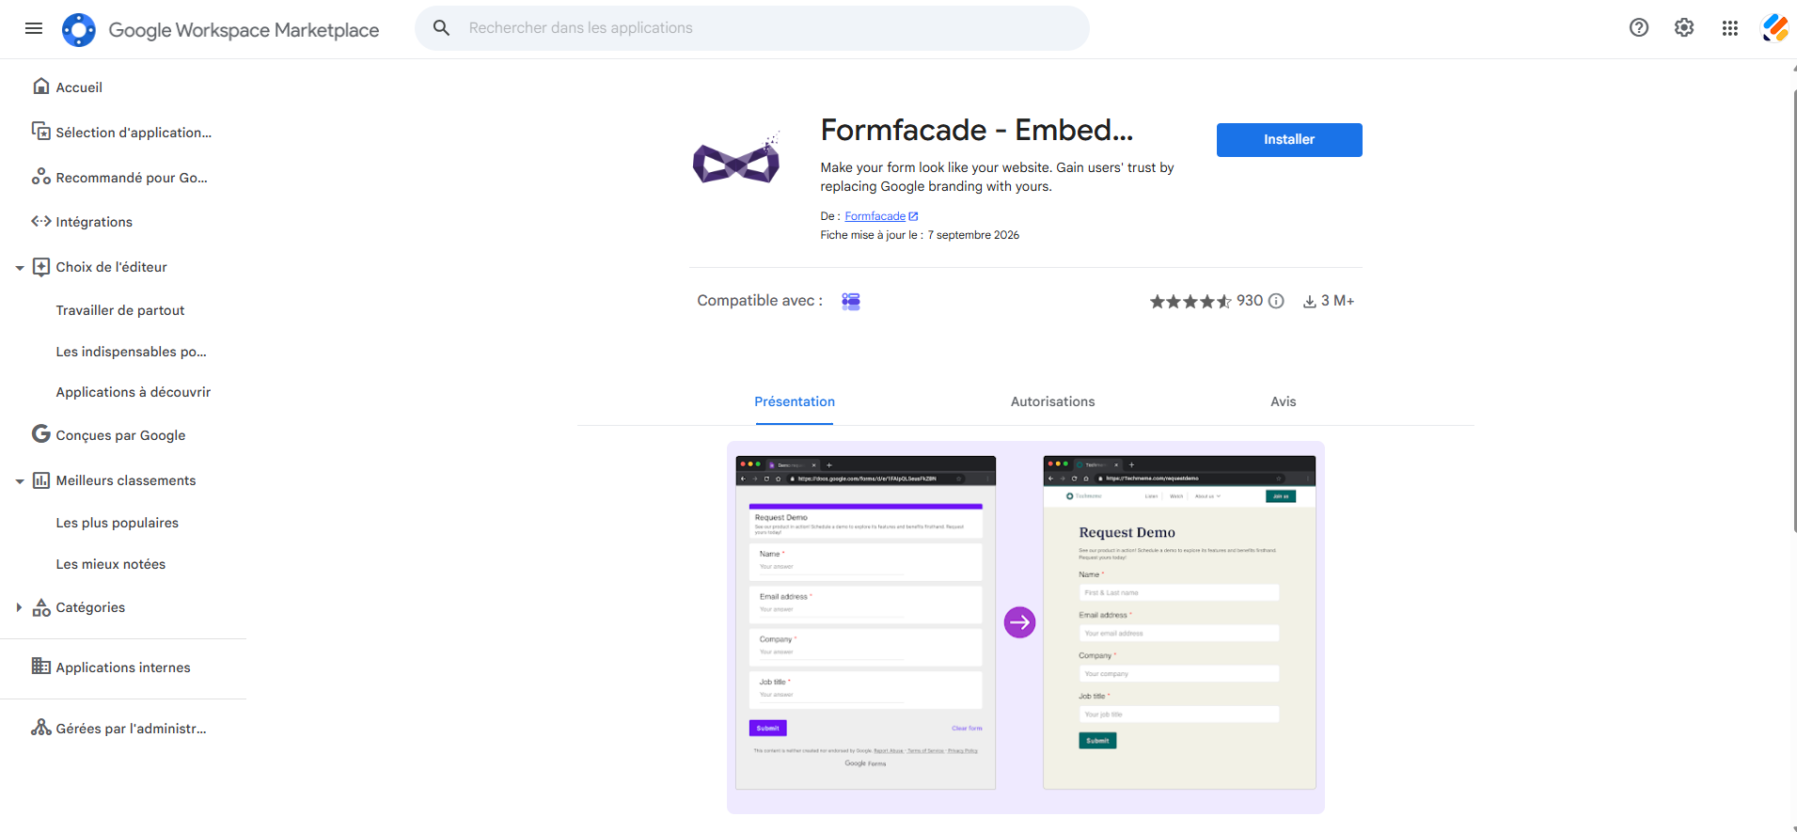The height and width of the screenshot is (832, 1797).
Task: Click the Applications internes building icon
Action: point(41,667)
